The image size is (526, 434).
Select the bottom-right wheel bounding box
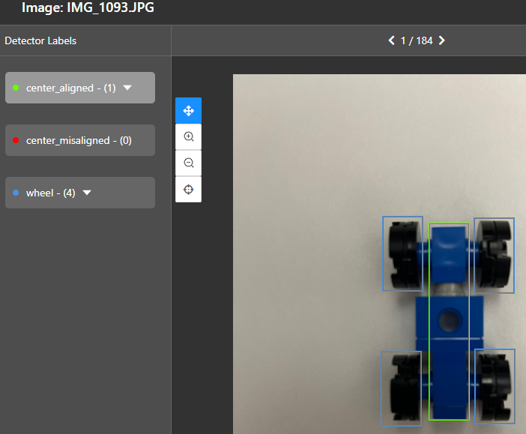pos(495,386)
